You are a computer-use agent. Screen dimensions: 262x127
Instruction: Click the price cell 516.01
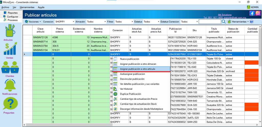[x=61, y=50]
